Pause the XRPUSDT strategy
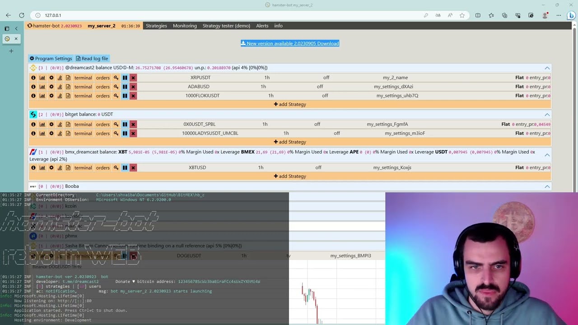Screen dimensions: 578x325 pyautogui.click(x=125, y=78)
